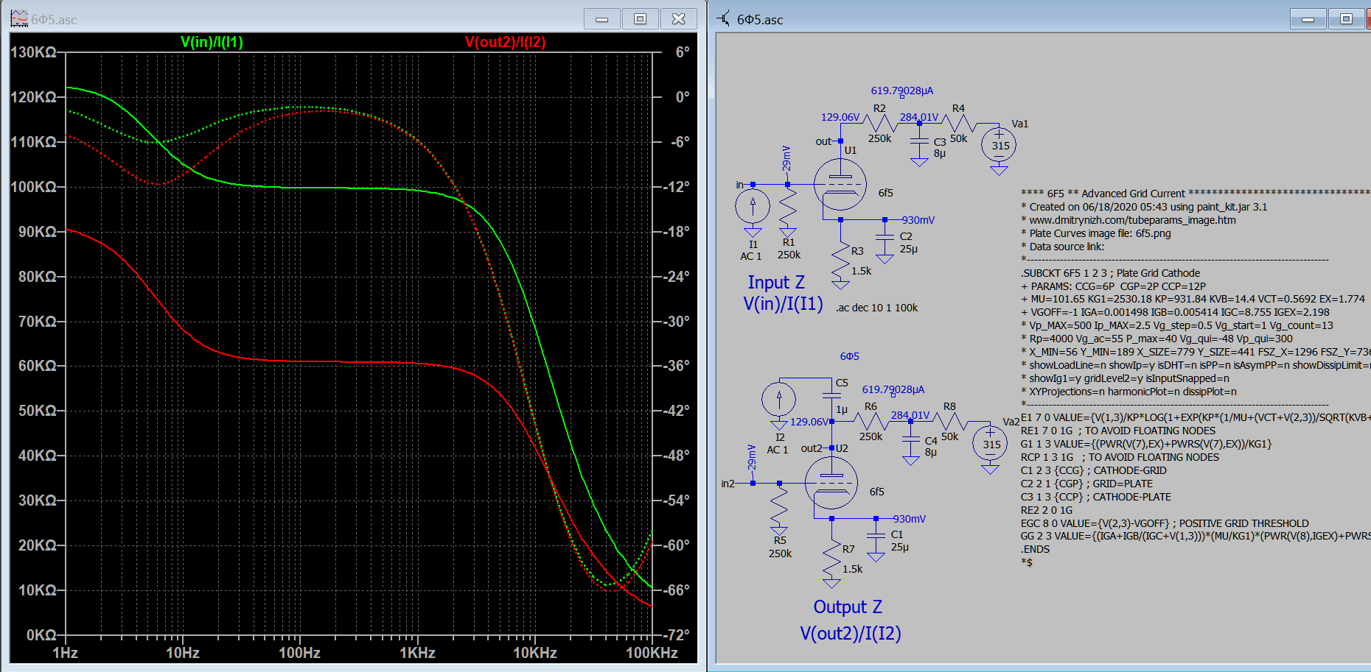Minimize the schematic 6Ф5.asc window
1371x672 pixels.
(x=1308, y=19)
